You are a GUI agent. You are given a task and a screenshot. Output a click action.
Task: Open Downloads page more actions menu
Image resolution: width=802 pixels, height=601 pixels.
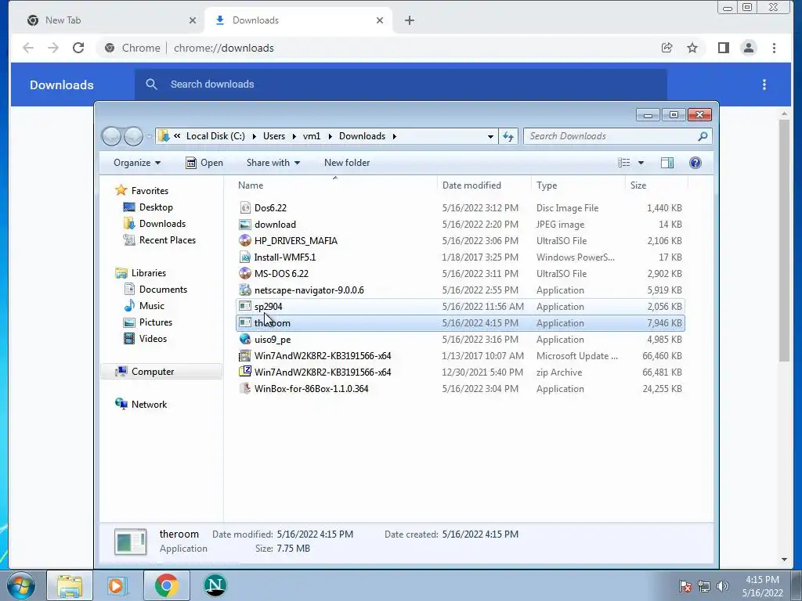[x=764, y=85]
